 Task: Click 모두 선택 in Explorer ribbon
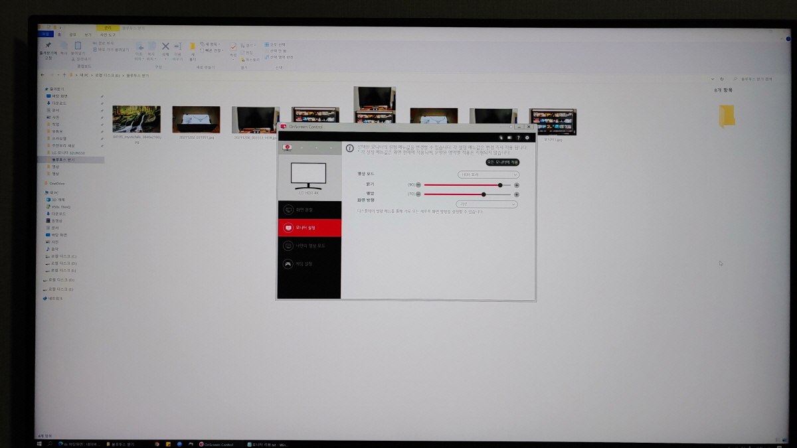[276, 44]
